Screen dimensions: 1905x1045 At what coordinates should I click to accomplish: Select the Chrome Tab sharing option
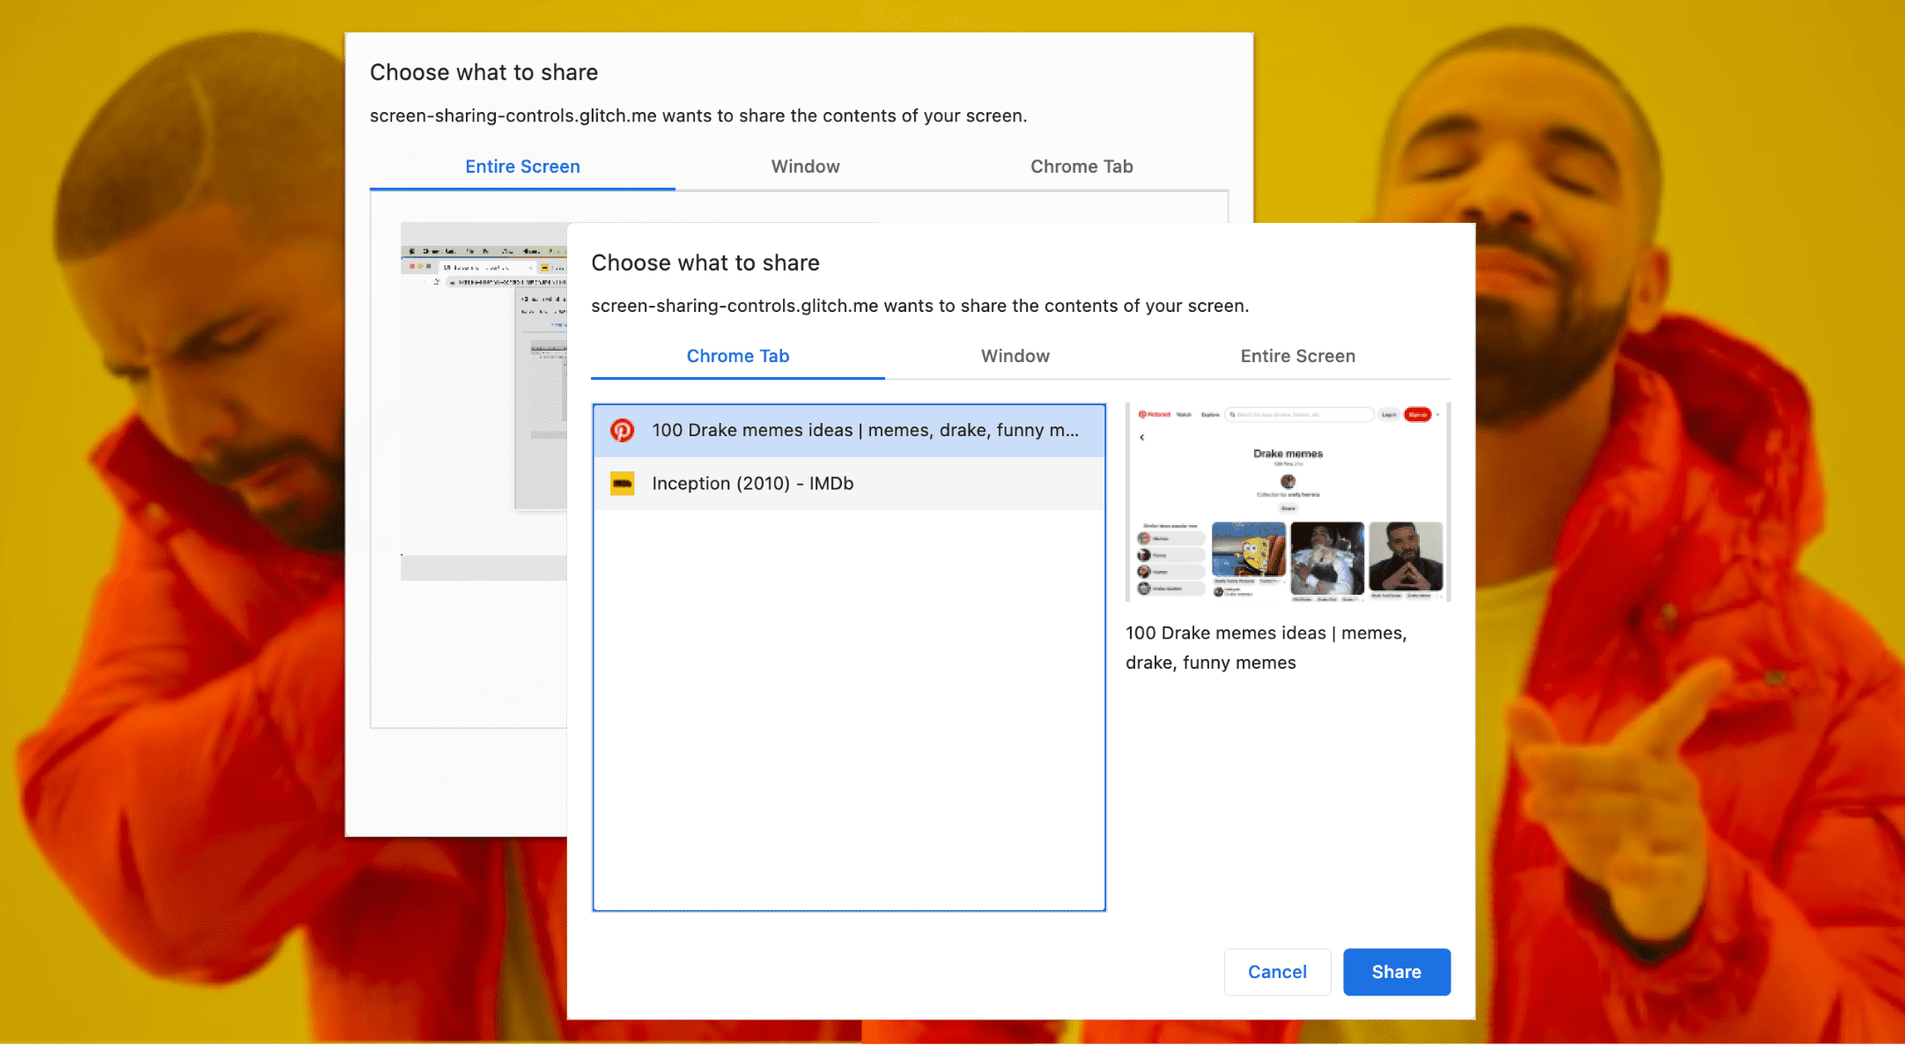click(737, 355)
